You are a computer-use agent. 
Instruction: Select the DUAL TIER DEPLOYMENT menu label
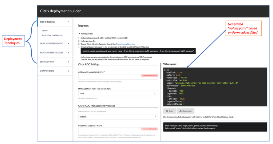52,44
